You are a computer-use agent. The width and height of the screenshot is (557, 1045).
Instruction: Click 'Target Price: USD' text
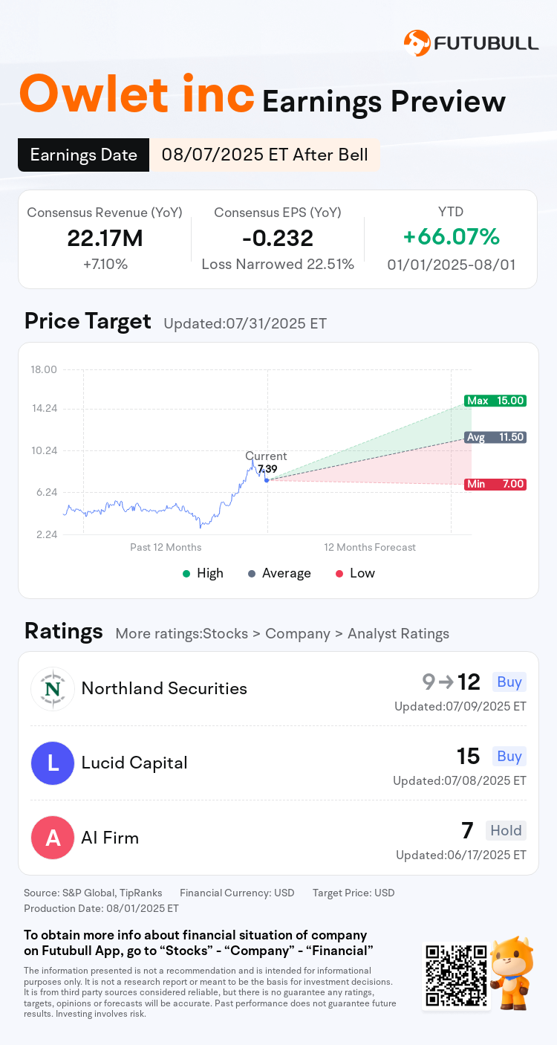click(x=354, y=893)
